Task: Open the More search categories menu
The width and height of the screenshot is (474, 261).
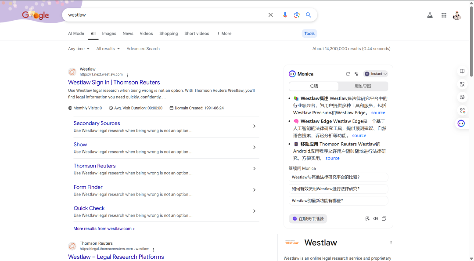Action: 224,33
